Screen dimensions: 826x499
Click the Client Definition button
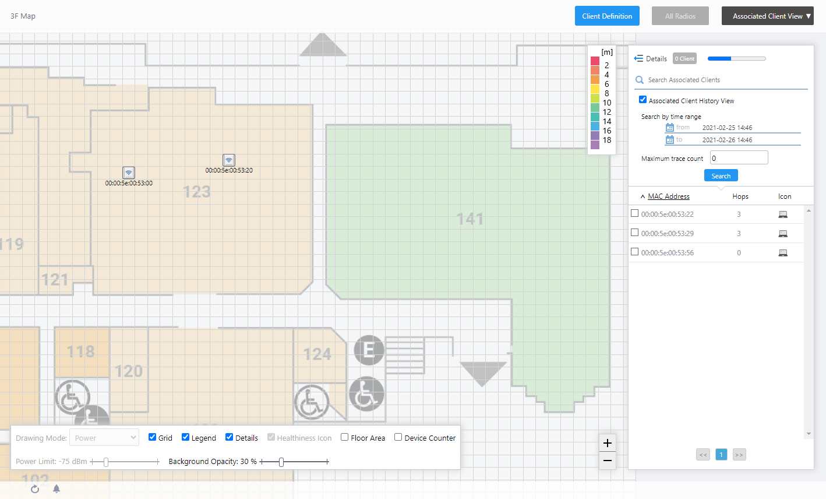tap(607, 16)
